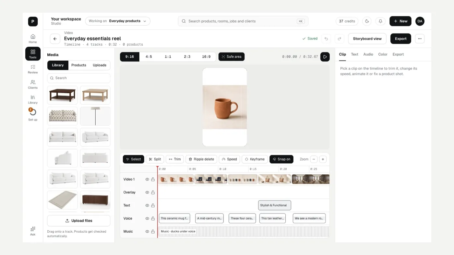Select the 1:1 aspect ratio

168,57
